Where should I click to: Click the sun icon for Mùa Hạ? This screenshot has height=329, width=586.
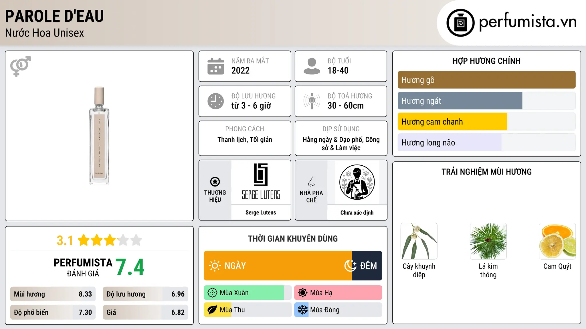click(x=303, y=293)
